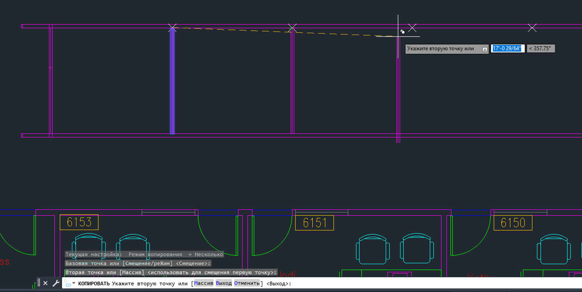Click history line Текущая настройка: Режим копирования

(x=144, y=254)
